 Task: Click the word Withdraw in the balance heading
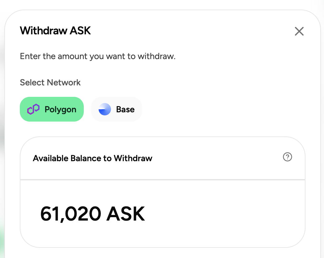click(133, 158)
